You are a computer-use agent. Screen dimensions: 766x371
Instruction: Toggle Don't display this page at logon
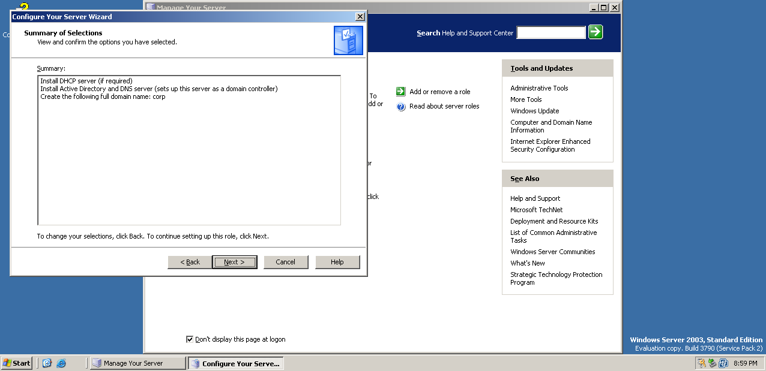[x=190, y=339]
